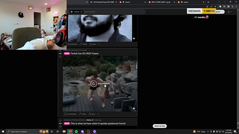Open Cortana circle icon on taskbar
This screenshot has width=239, height=134.
click(x=52, y=131)
